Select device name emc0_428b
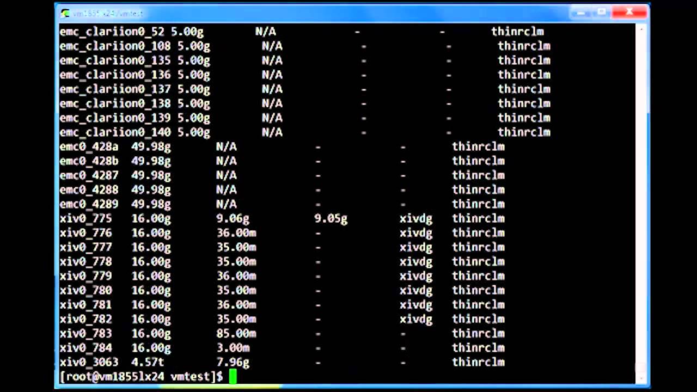This screenshot has width=697, height=392. click(x=89, y=161)
